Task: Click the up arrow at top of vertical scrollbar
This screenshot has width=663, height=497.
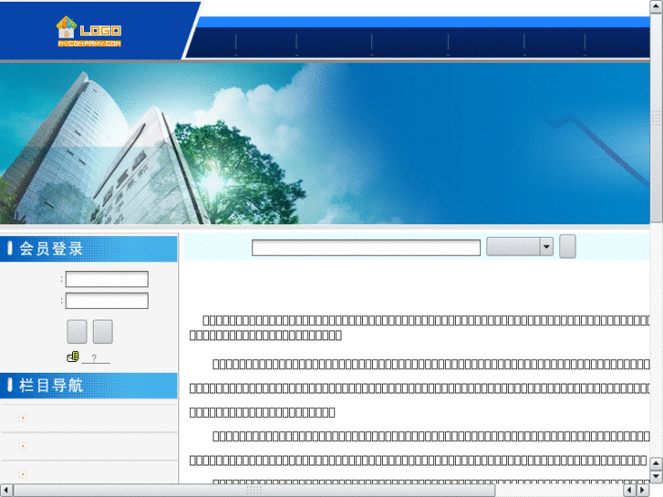Action: 657,6
